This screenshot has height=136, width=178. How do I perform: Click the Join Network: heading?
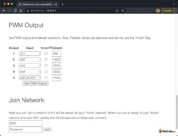[x=27, y=100]
